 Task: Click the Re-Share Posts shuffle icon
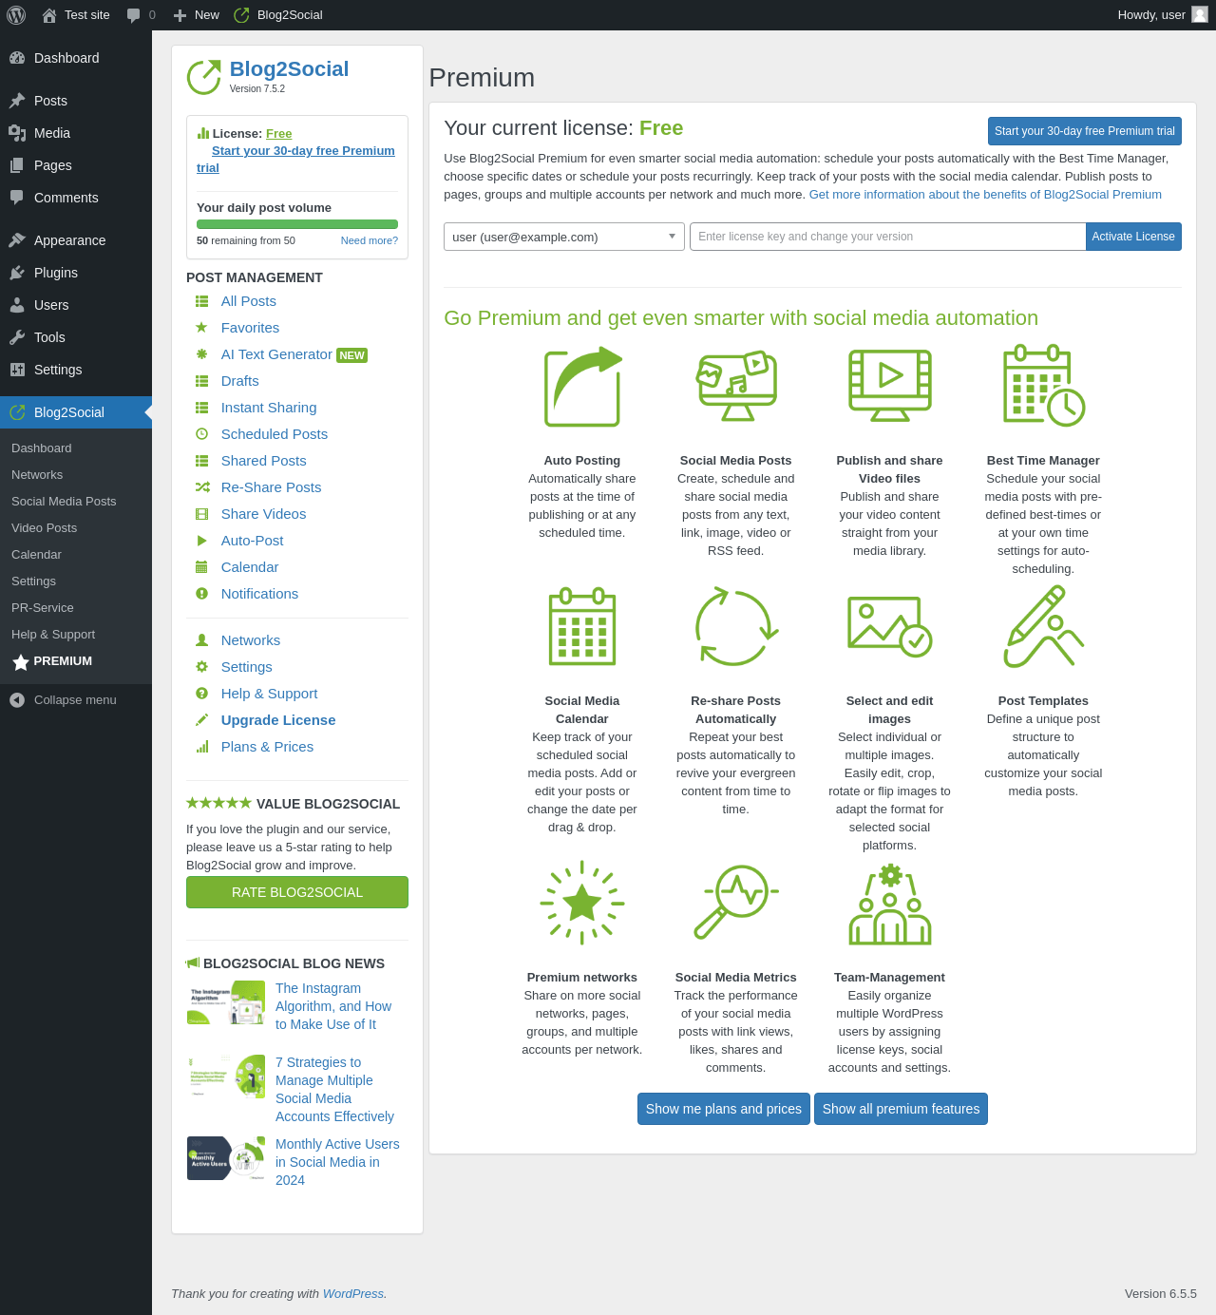[x=202, y=487]
